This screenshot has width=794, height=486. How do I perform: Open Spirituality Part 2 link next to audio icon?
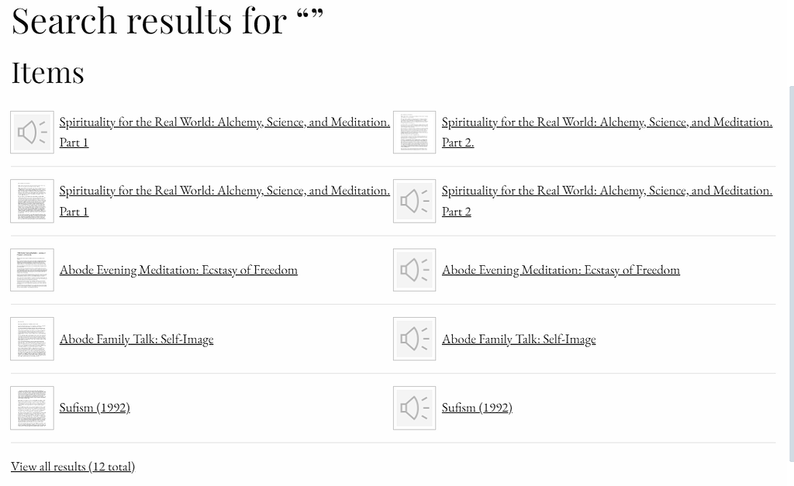[x=606, y=191]
